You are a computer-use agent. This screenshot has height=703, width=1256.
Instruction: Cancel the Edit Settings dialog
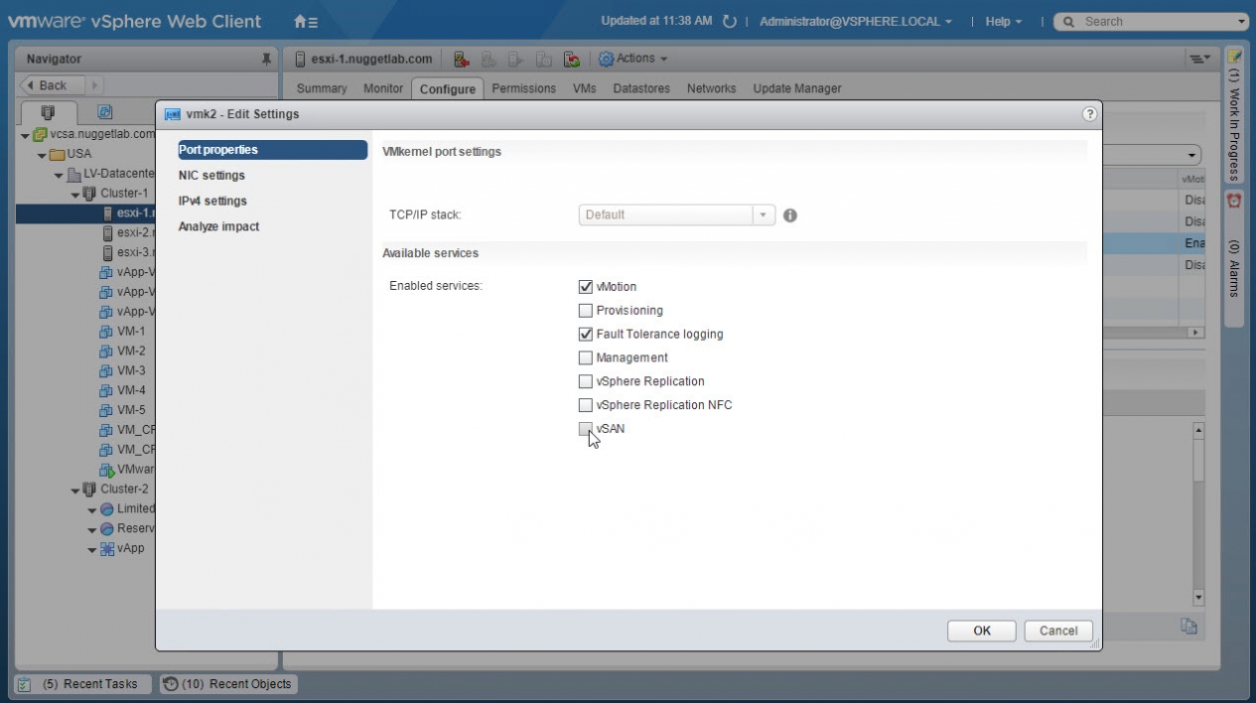tap(1058, 631)
